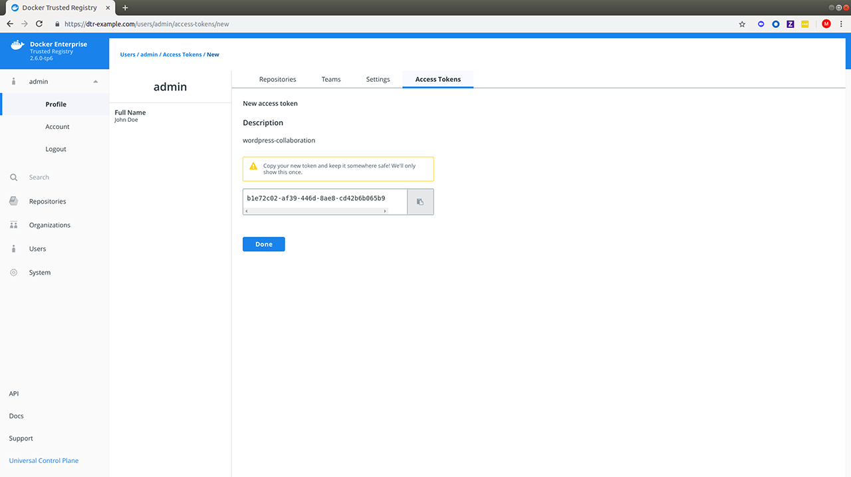The width and height of the screenshot is (851, 477).
Task: Click the Done button
Action: (x=263, y=244)
